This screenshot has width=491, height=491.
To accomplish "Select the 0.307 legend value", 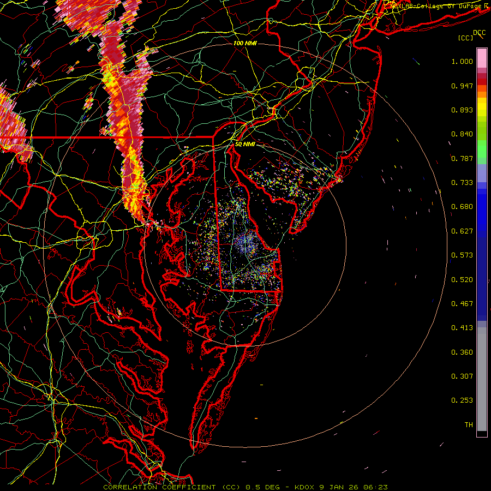I will (x=462, y=376).
